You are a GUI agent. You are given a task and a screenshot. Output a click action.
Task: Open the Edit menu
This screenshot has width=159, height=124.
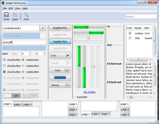point(11,8)
